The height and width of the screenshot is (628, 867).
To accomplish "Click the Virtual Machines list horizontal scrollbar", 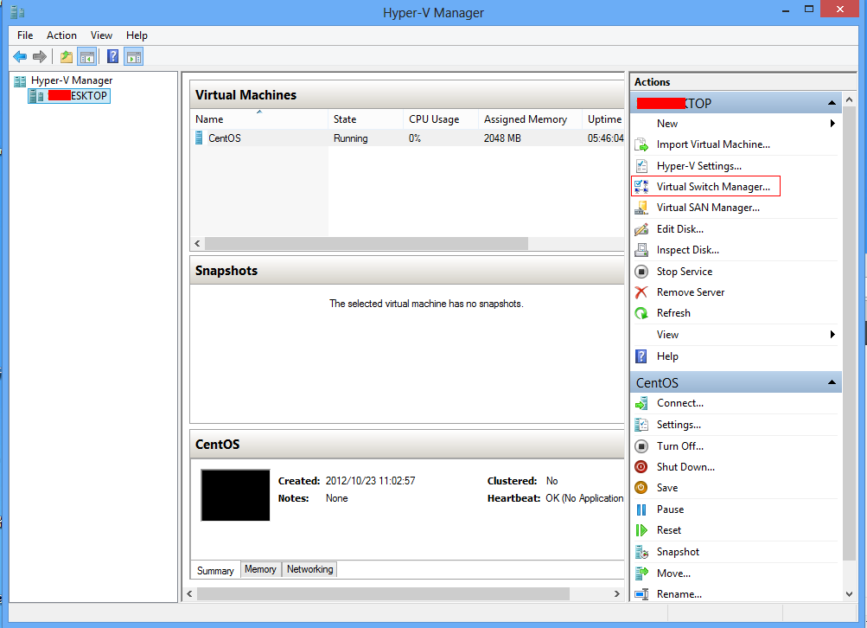I will 366,243.
